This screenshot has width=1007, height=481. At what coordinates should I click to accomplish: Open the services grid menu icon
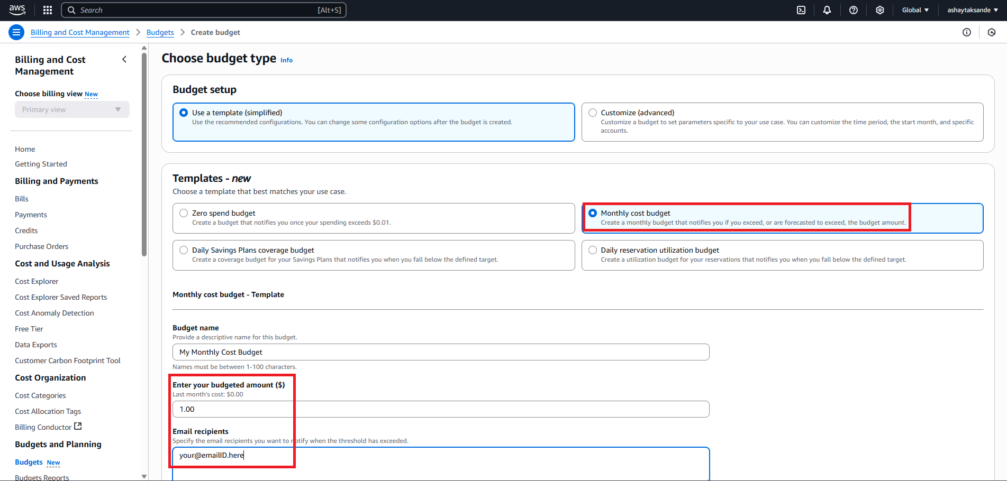pyautogui.click(x=48, y=10)
